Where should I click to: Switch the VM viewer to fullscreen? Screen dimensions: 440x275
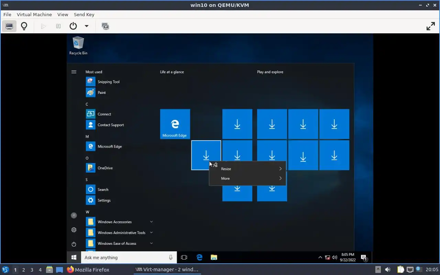click(431, 26)
